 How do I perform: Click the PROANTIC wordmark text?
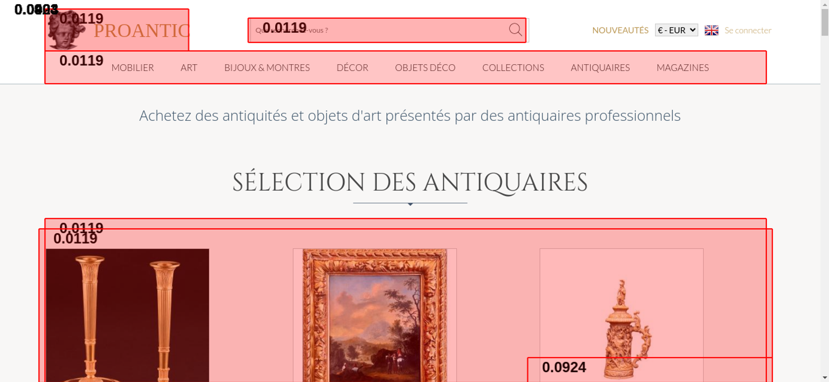click(x=141, y=31)
